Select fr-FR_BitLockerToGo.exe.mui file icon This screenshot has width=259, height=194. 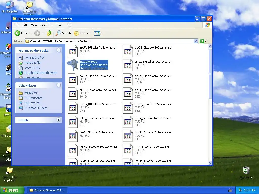click(128, 122)
